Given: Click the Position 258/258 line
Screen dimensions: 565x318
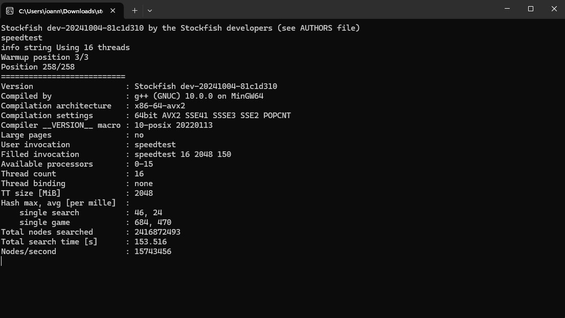Looking at the screenshot, I should [x=38, y=66].
